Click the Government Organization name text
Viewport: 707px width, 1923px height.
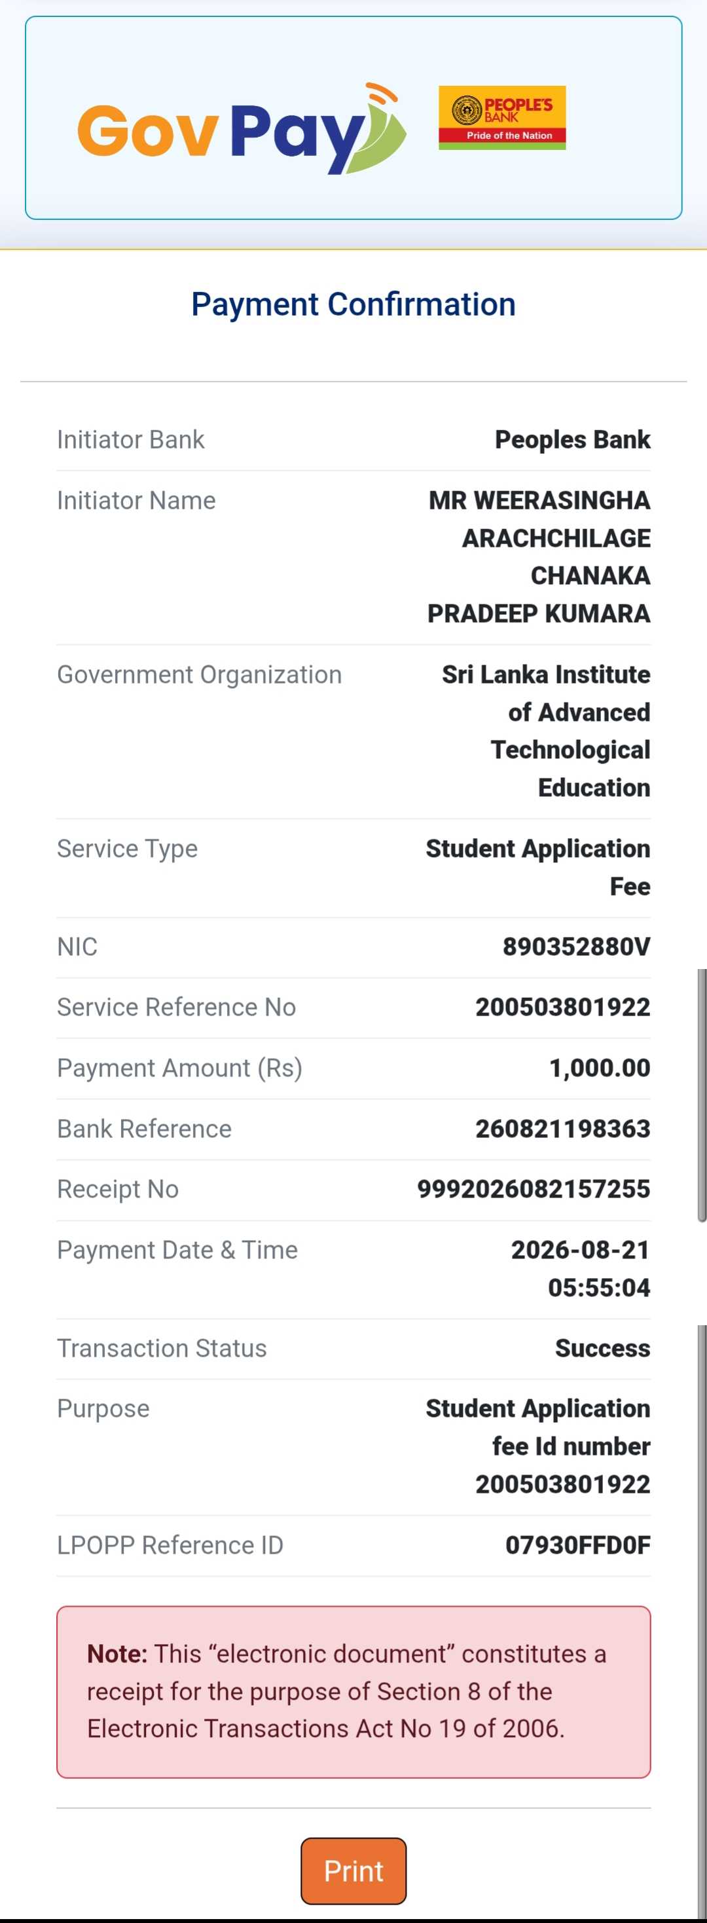point(546,731)
